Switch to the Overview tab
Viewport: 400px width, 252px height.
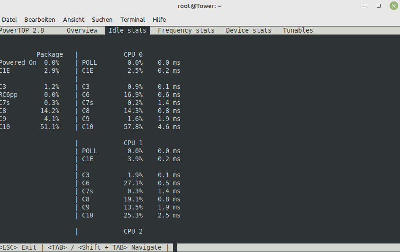82,31
